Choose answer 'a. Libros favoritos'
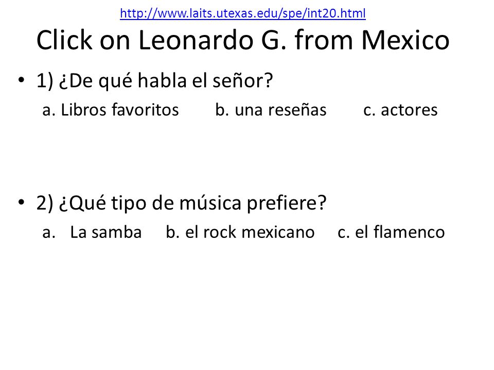Viewport: 494px width, 370px height. click(x=111, y=110)
